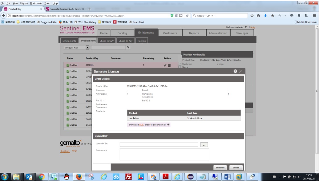319x181 pixels.
Task: Open the Catalog tab
Action: click(122, 33)
